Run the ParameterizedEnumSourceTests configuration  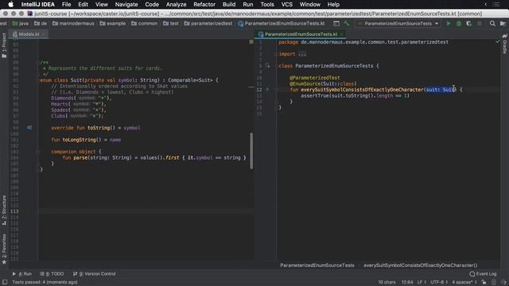coord(449,23)
